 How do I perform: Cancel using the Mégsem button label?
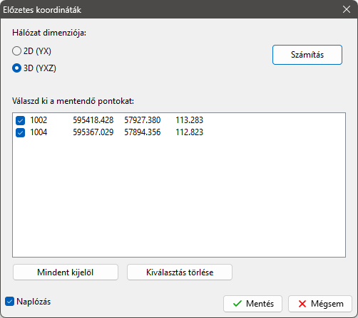(x=327, y=304)
